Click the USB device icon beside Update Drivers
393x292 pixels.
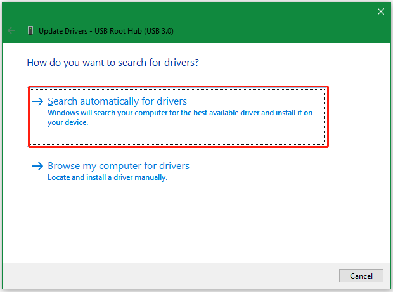pyautogui.click(x=30, y=30)
